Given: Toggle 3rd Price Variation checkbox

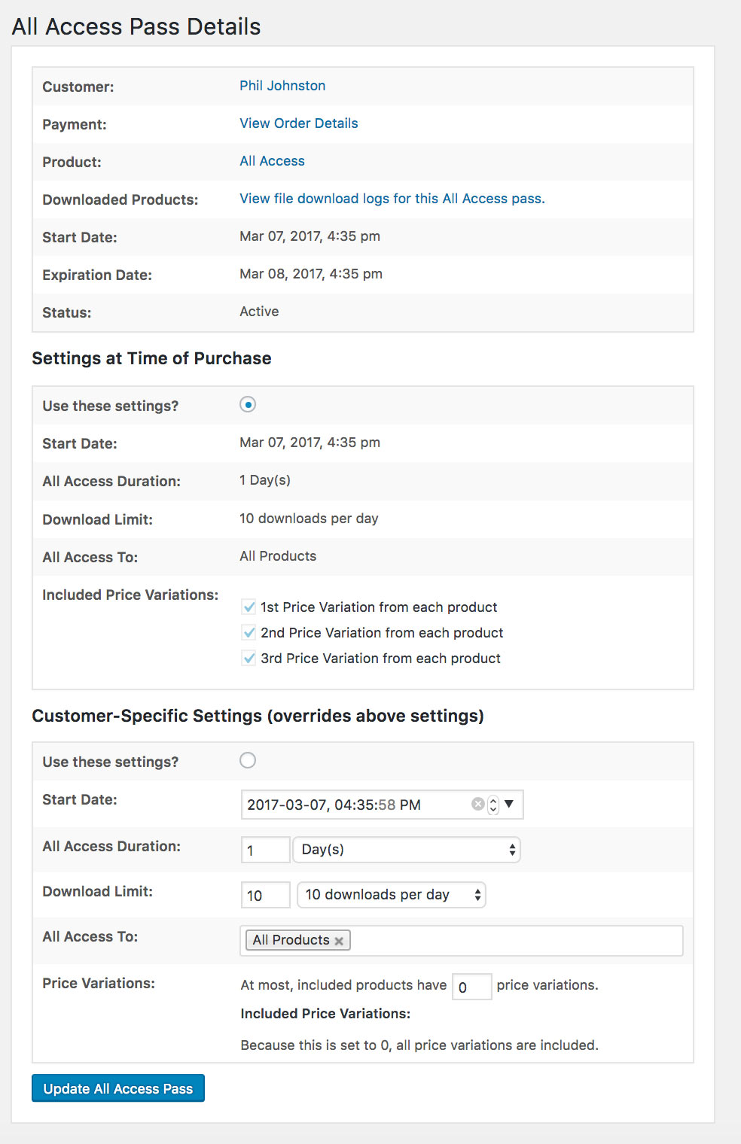Looking at the screenshot, I should pyautogui.click(x=249, y=658).
